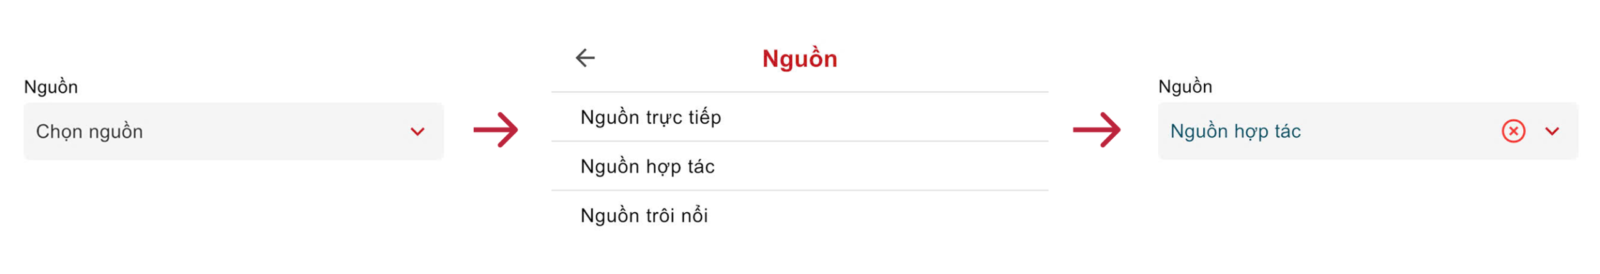Choose the Nguồn hợp tác list option
This screenshot has width=1600, height=274.
click(647, 167)
